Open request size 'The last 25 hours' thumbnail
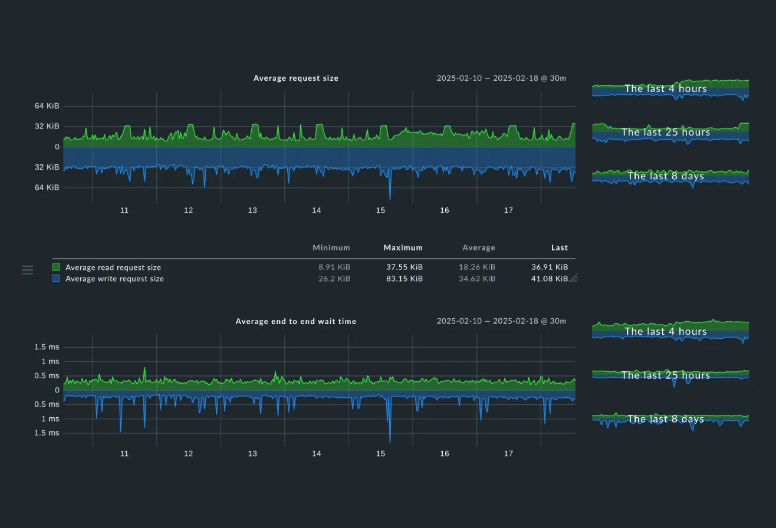The height and width of the screenshot is (528, 776). point(670,133)
